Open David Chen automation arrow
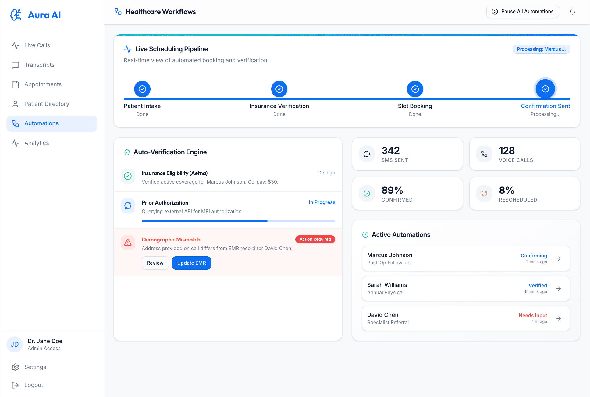The width and height of the screenshot is (590, 397). coord(558,319)
